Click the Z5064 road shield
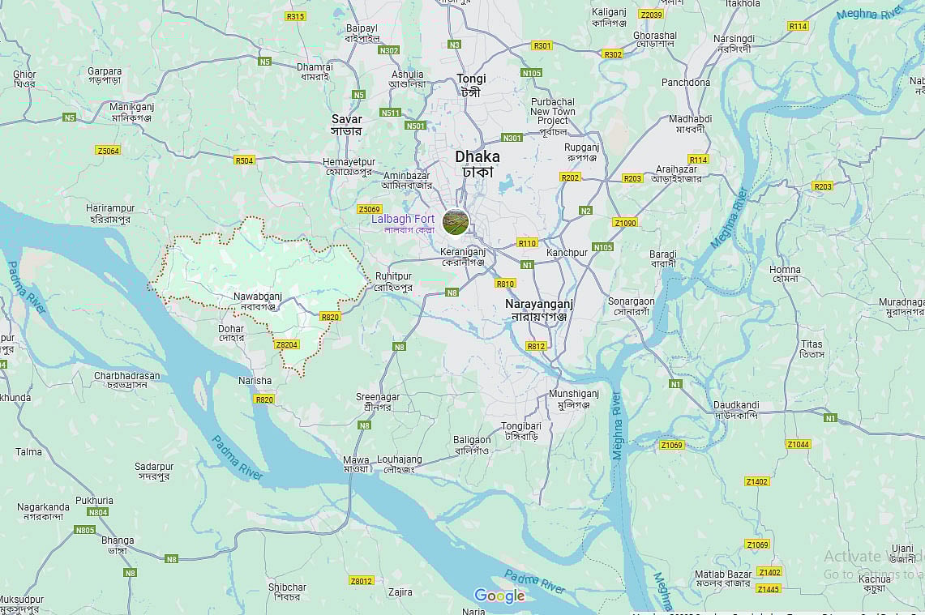 [108, 151]
